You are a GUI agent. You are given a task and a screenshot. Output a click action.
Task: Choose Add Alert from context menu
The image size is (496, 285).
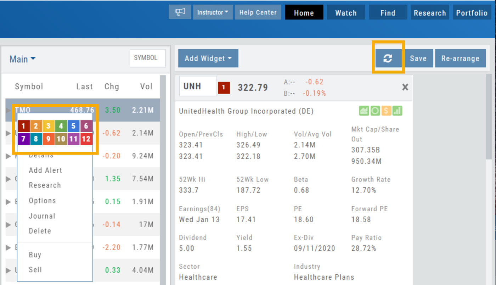[45, 170]
